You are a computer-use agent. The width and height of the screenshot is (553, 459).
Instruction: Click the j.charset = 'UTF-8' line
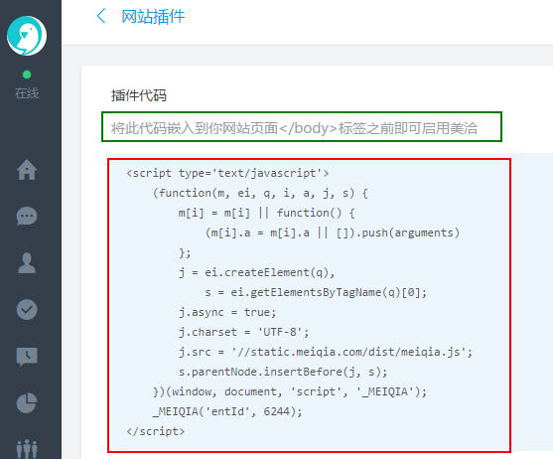coord(243,332)
